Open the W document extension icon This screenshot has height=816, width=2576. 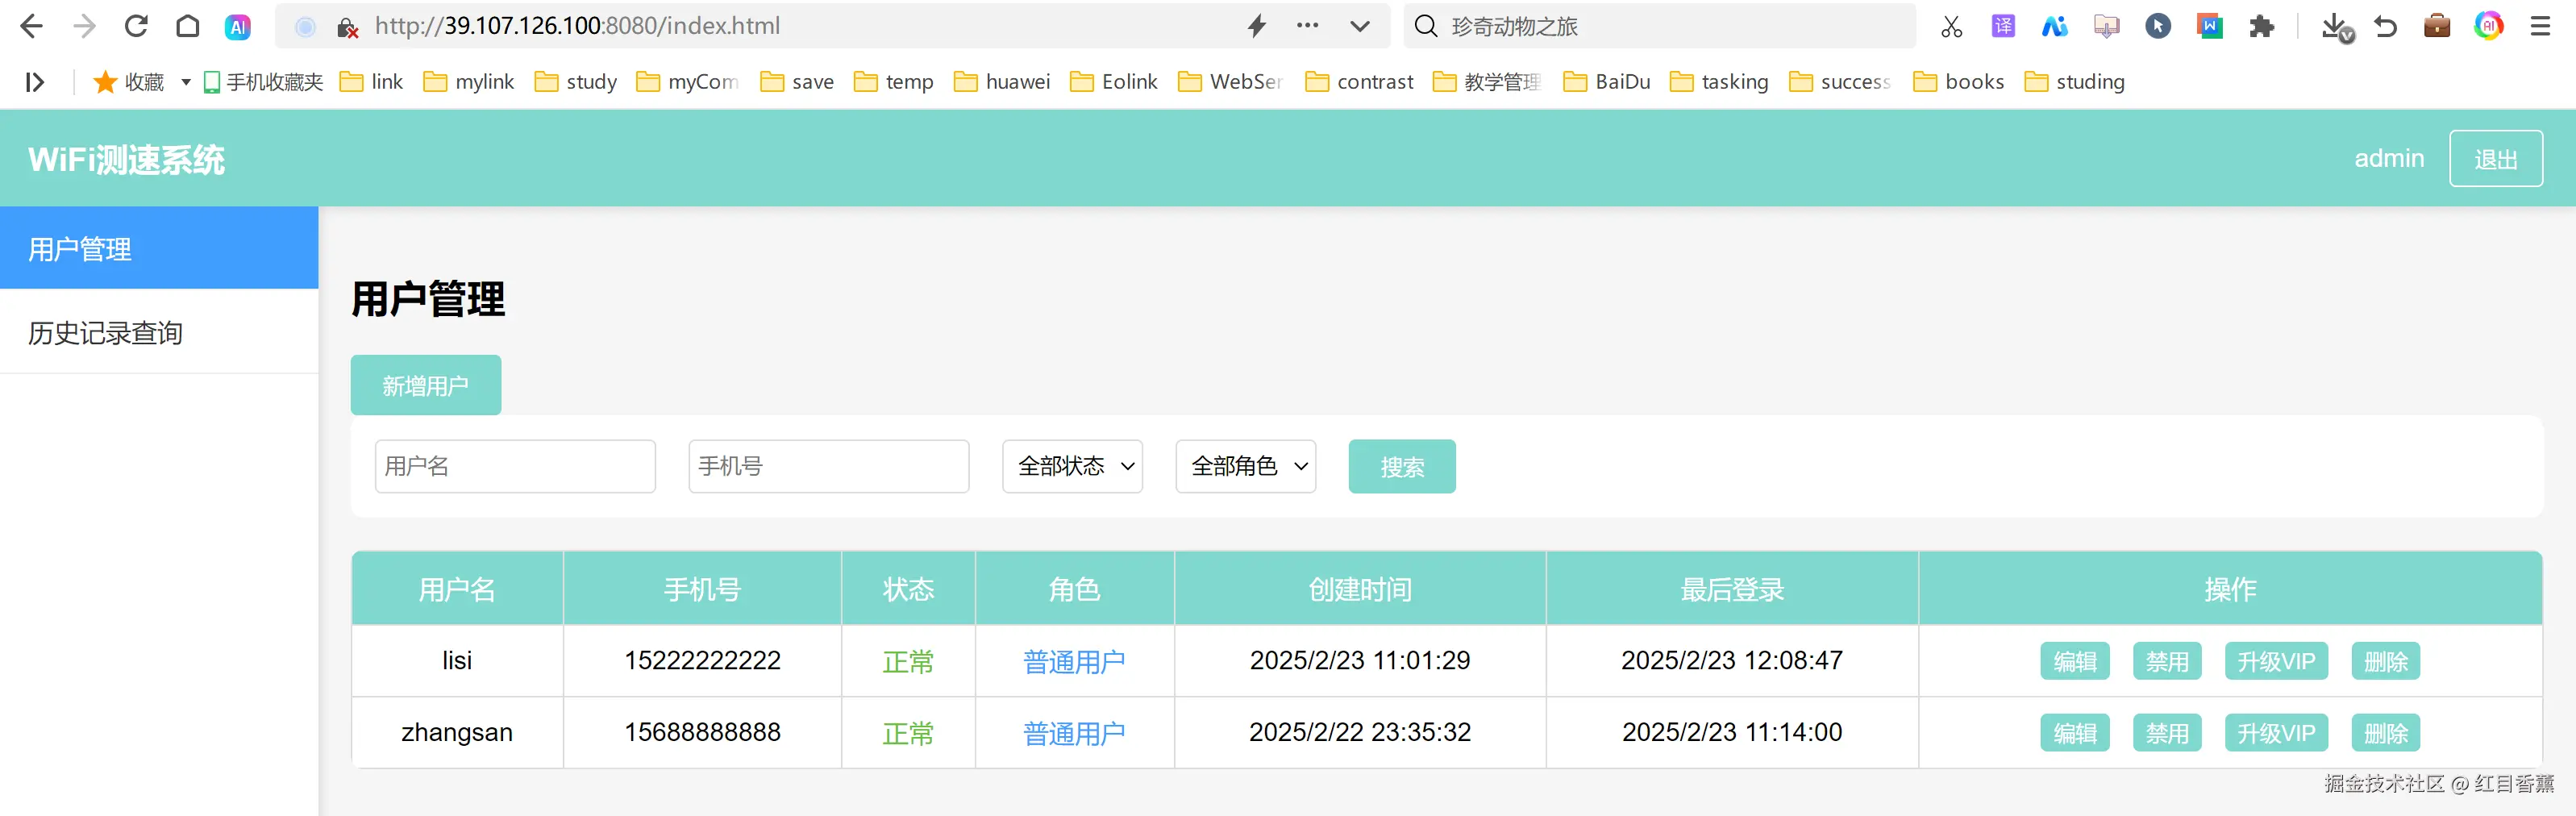[2210, 26]
